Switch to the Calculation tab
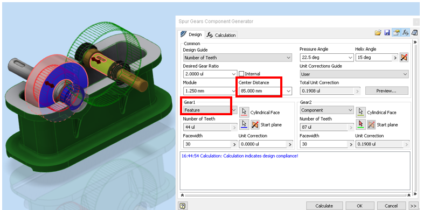Image resolution: width=423 pixels, height=210 pixels. point(221,35)
